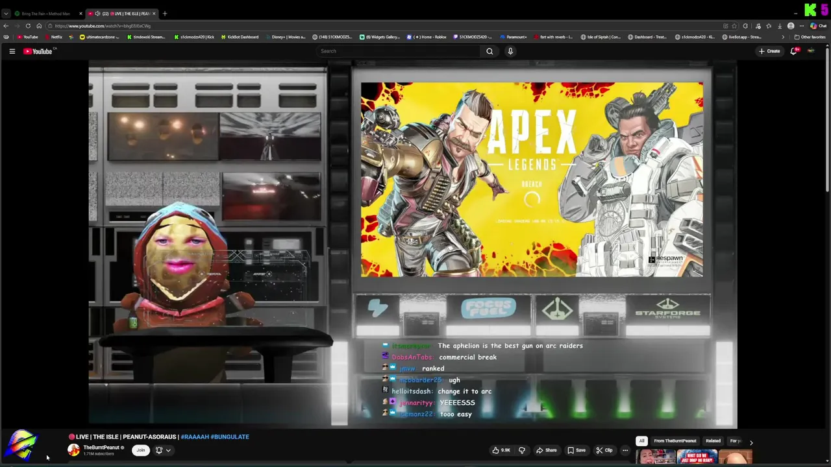The image size is (831, 467).
Task: Open the Dashboard - Treat bookmark
Action: [x=647, y=37]
